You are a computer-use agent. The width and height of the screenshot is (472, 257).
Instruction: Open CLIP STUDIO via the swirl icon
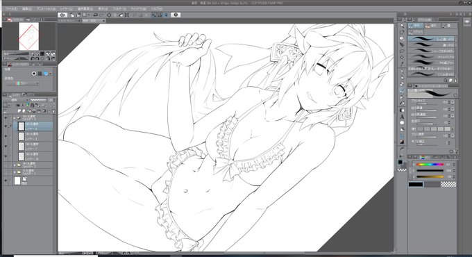point(62,15)
